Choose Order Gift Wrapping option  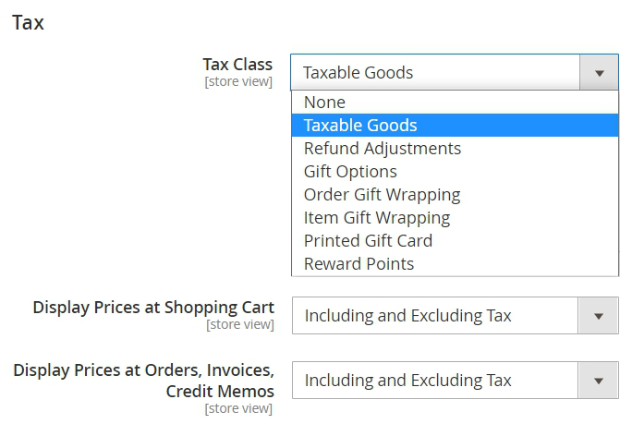click(382, 195)
